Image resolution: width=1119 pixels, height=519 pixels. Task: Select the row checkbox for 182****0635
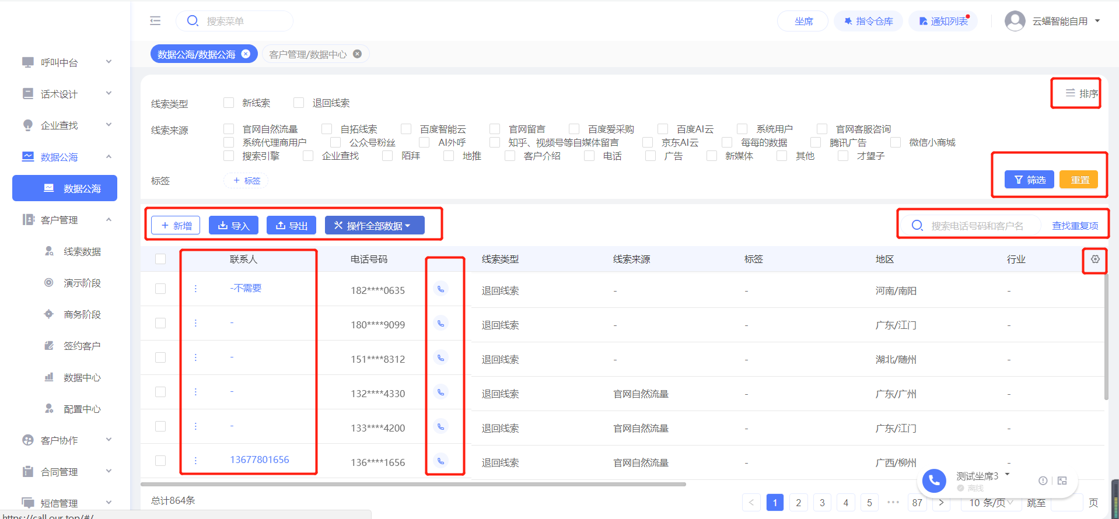(160, 289)
